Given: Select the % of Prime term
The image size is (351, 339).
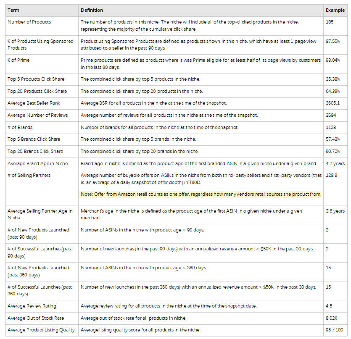Looking at the screenshot, I should (x=18, y=60).
